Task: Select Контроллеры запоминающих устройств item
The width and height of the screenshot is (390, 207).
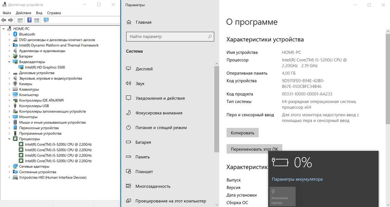Action: (52, 111)
